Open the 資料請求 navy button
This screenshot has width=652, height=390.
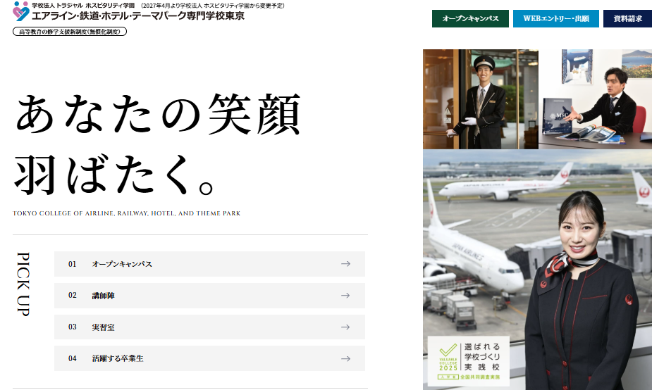click(x=627, y=19)
